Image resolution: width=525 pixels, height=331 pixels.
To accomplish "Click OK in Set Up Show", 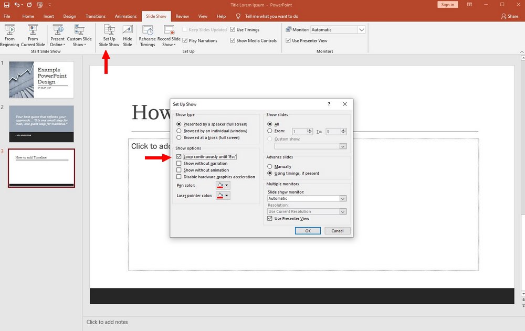I will pyautogui.click(x=308, y=231).
